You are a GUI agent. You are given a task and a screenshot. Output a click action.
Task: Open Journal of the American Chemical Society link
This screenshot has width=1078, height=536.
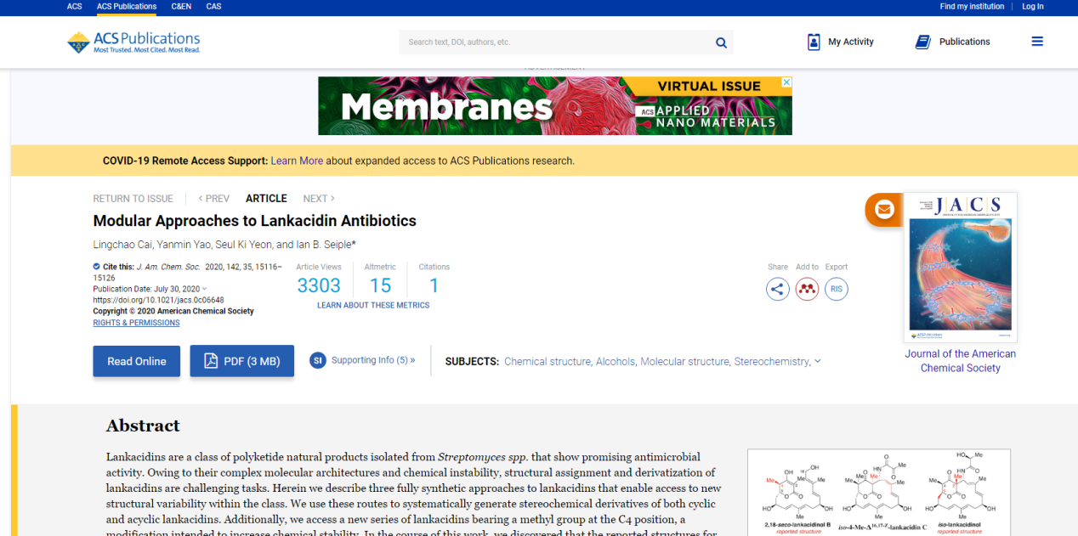(x=960, y=361)
